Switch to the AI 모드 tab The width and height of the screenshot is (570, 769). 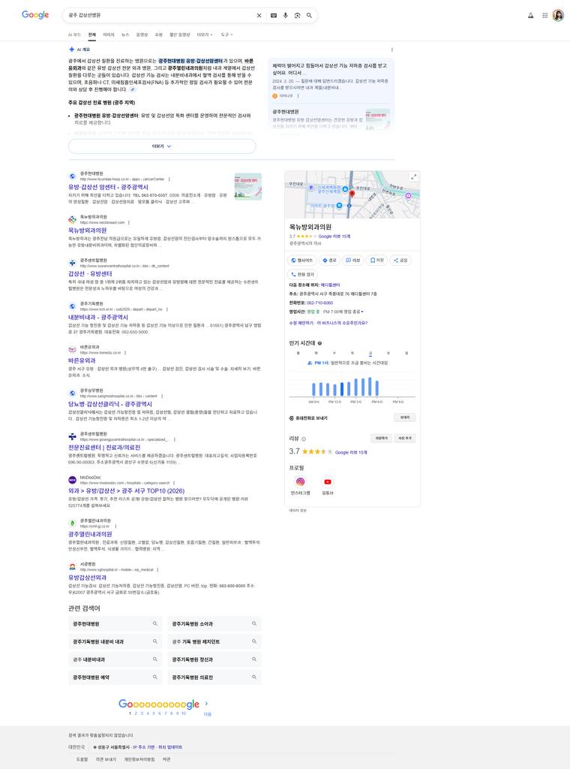coord(74,35)
